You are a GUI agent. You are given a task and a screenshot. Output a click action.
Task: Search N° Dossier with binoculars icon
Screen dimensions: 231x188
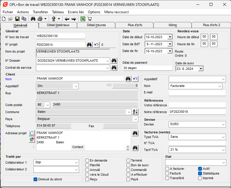pyautogui.click(x=114, y=61)
